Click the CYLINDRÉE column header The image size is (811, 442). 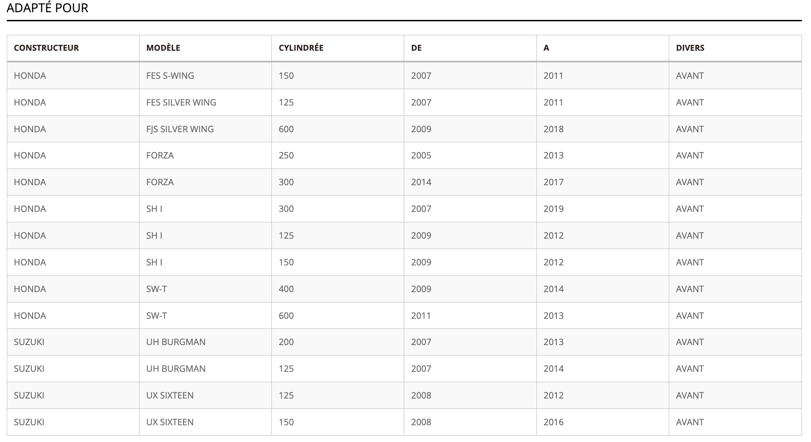[x=301, y=48]
